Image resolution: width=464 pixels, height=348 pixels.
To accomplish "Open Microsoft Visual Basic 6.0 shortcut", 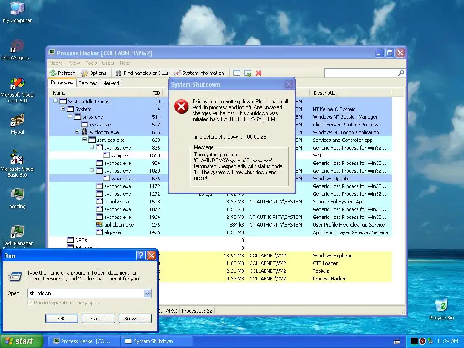I will pos(17,164).
